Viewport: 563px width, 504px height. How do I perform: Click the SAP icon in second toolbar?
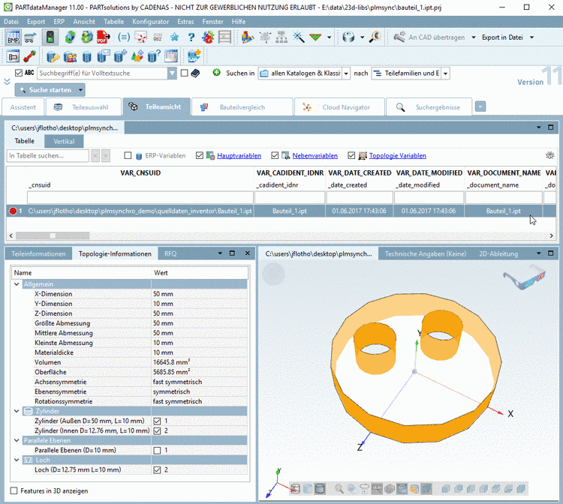[193, 56]
